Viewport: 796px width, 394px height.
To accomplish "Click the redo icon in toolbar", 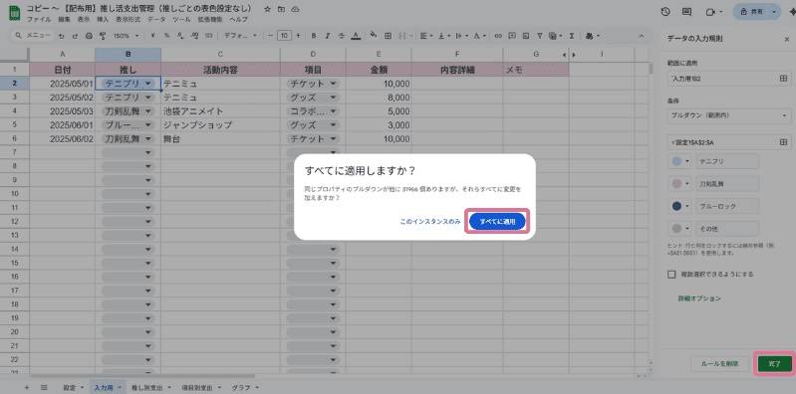I will (75, 36).
